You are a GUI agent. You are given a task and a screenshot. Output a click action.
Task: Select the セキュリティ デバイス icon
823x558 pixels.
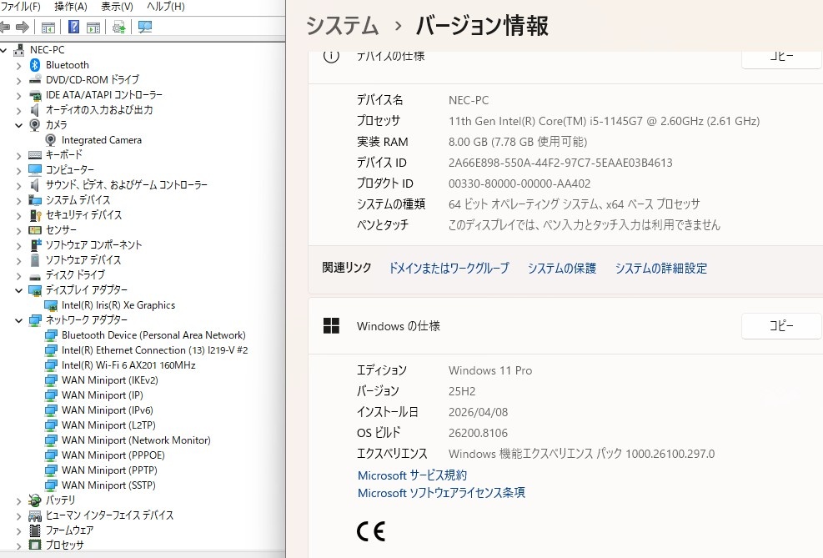click(35, 215)
